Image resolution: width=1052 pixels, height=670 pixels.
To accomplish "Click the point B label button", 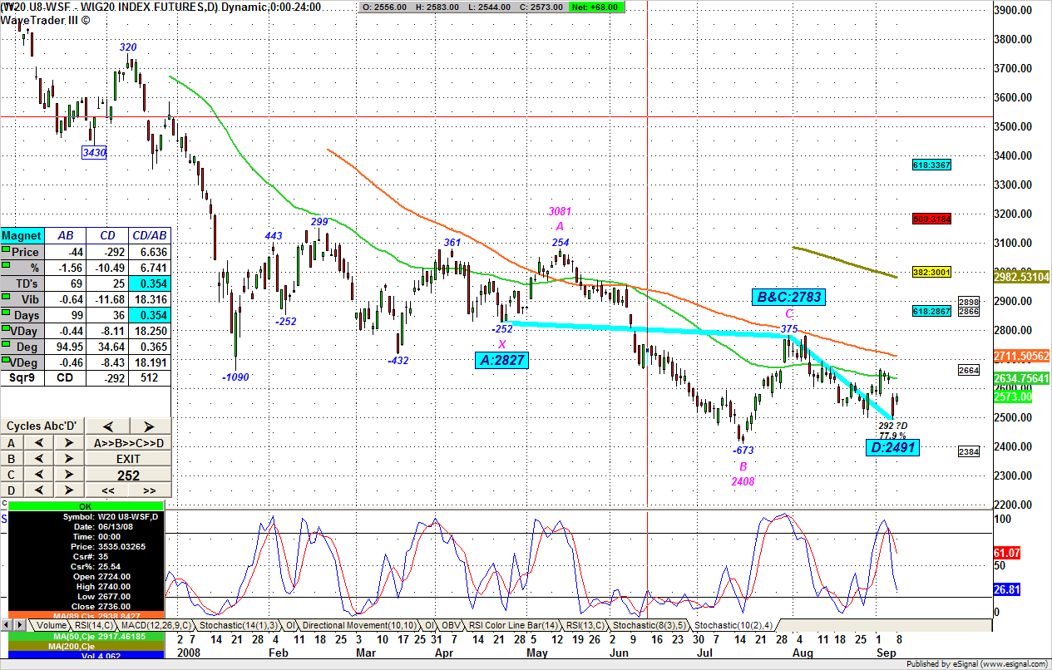I will click(x=12, y=458).
